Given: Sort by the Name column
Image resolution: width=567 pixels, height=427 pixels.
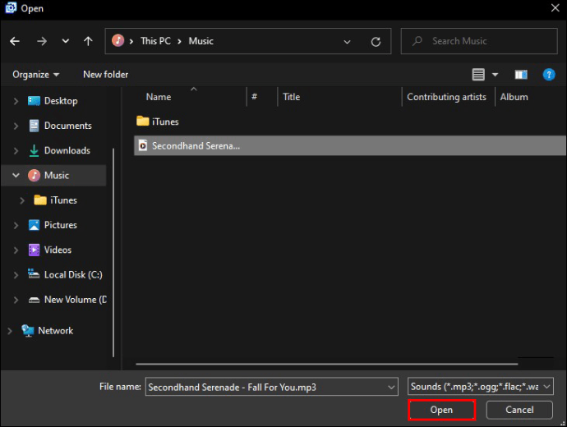Looking at the screenshot, I should click(x=159, y=97).
